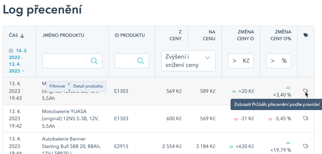Click the green up arrow above +3,40 %
The image size is (322, 154).
[x=288, y=88]
